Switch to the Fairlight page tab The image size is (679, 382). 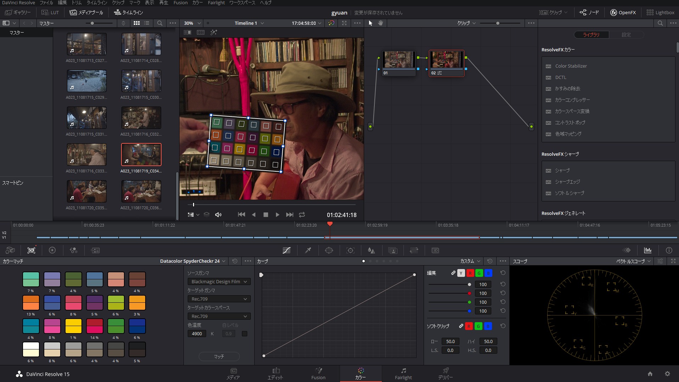[x=403, y=374]
